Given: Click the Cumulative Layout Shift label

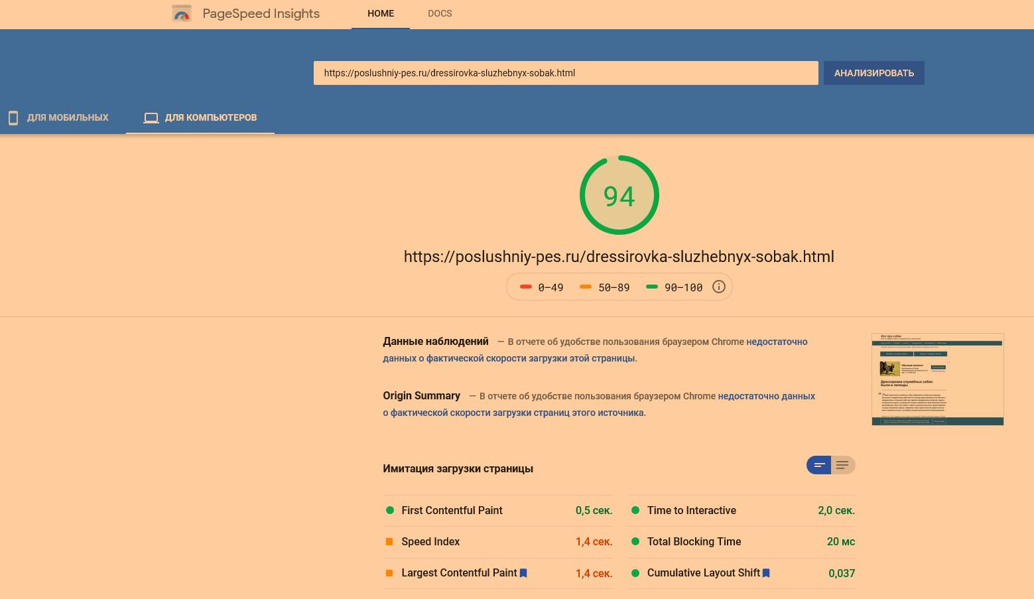Looking at the screenshot, I should click(704, 573).
